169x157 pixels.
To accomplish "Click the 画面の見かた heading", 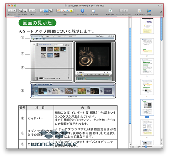I will click(x=37, y=23).
